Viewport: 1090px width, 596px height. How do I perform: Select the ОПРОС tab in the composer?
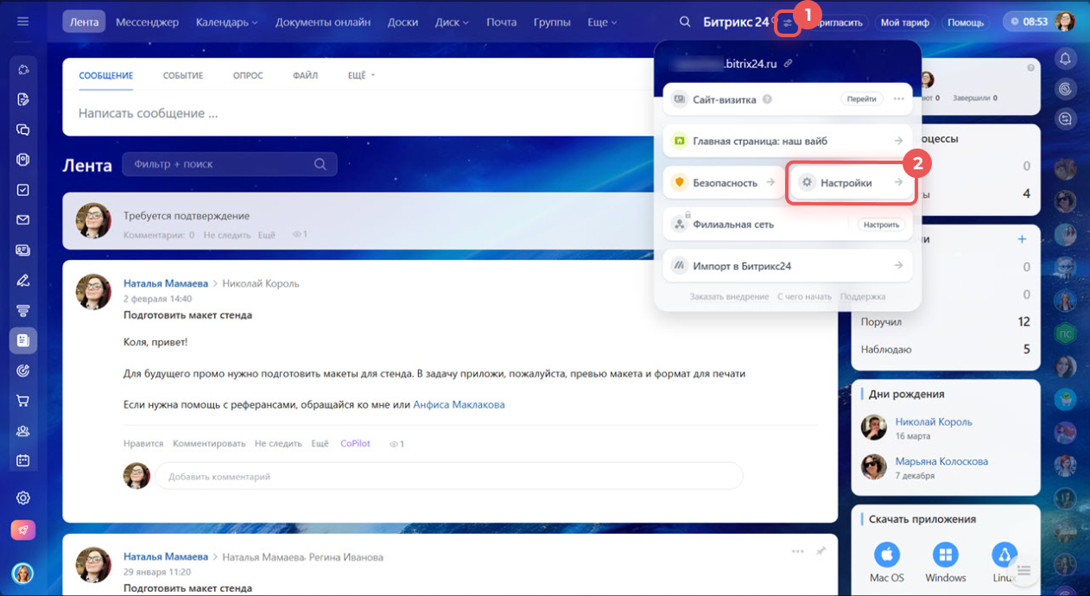tap(248, 76)
